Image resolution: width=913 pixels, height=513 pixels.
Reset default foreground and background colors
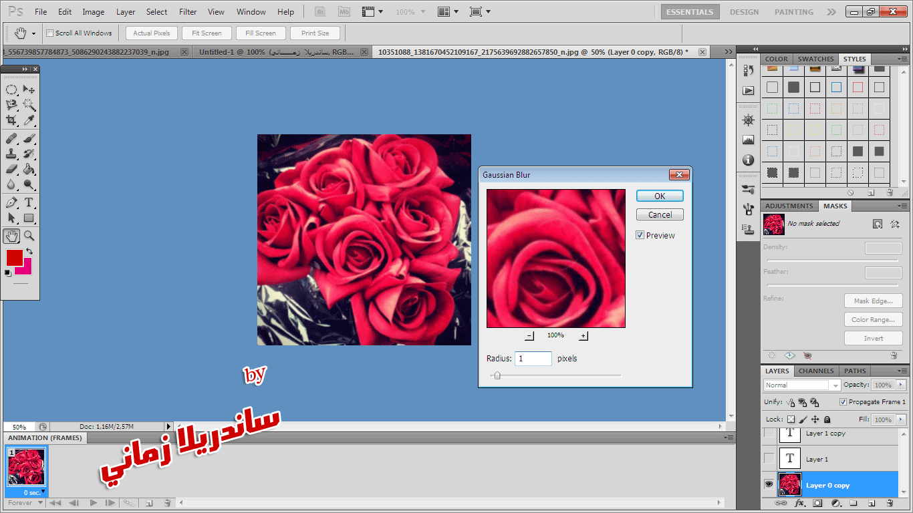pyautogui.click(x=8, y=273)
